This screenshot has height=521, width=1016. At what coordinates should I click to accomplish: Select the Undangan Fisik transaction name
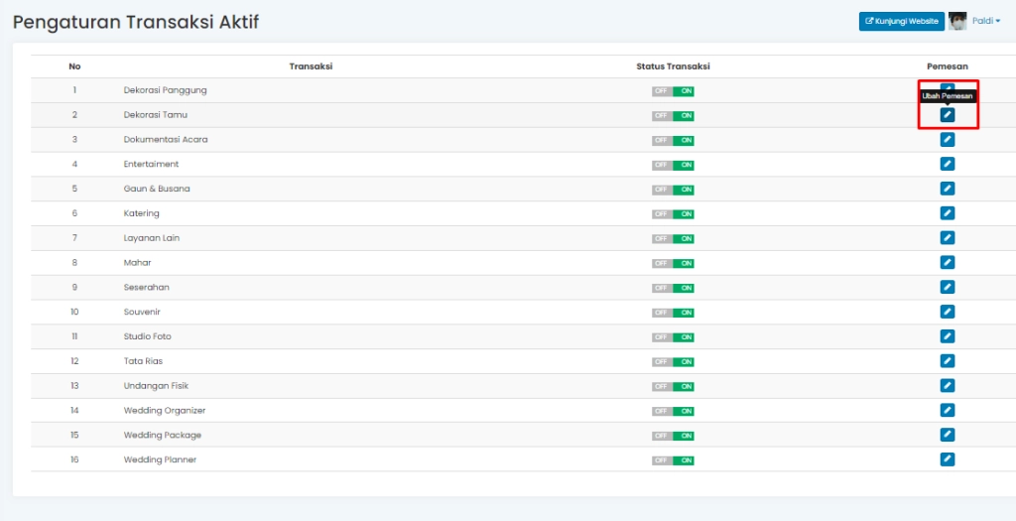pyautogui.click(x=156, y=386)
